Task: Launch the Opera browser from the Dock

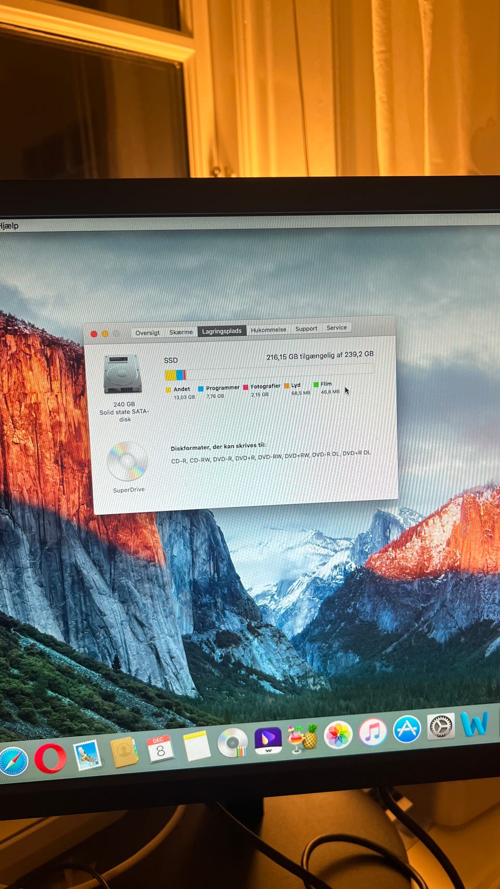Action: click(50, 758)
